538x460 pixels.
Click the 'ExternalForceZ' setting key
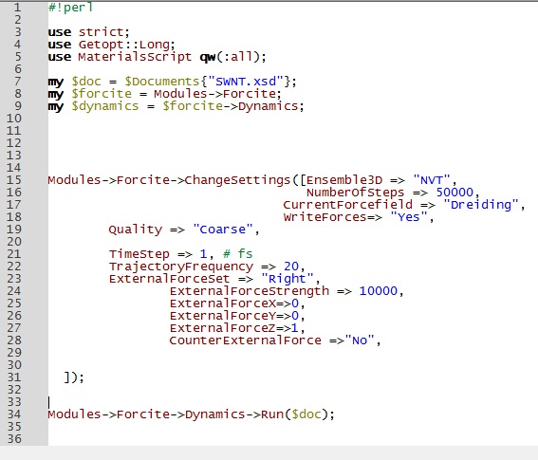click(223, 328)
